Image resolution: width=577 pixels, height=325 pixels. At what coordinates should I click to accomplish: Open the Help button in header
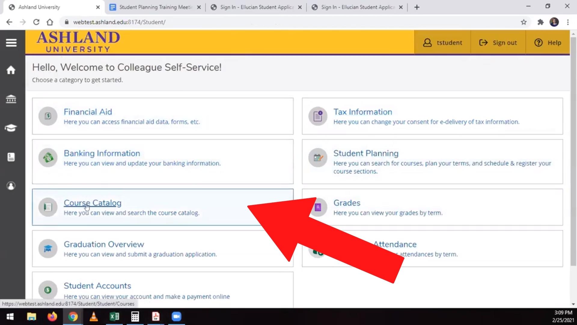548,43
